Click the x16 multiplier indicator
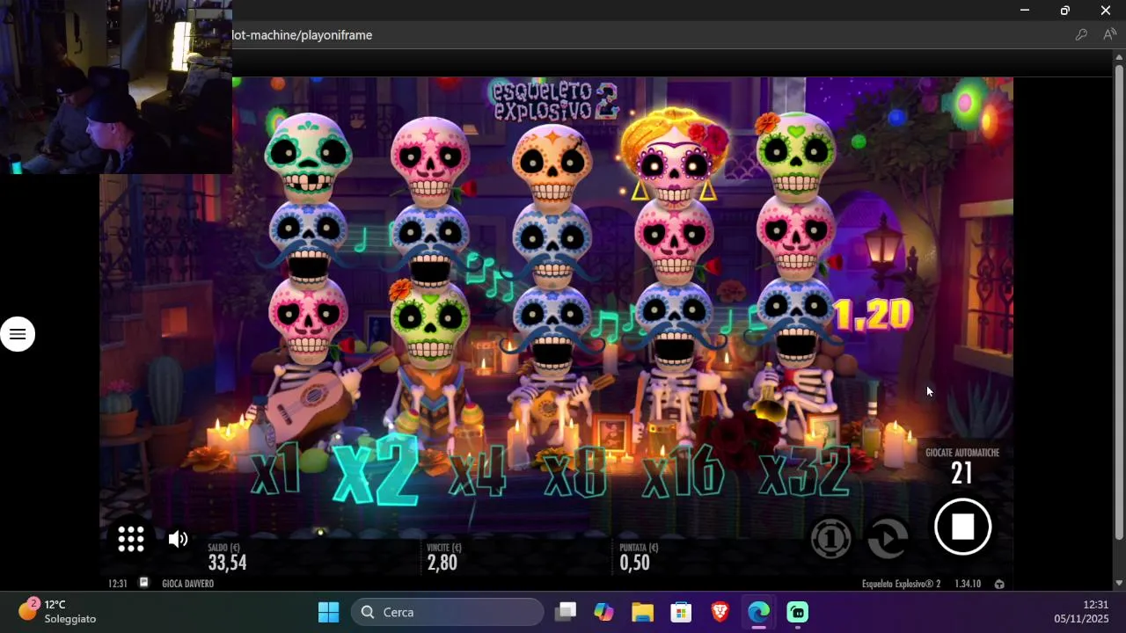Image resolution: width=1126 pixels, height=633 pixels. (683, 472)
